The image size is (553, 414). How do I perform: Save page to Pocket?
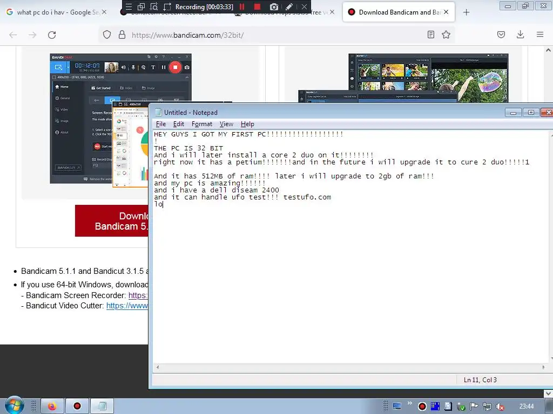click(501, 34)
